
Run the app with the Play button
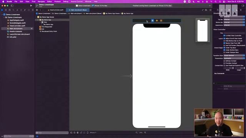point(31,6)
